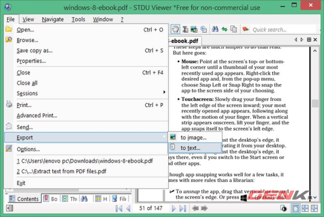The width and height of the screenshot is (324, 217).
Task: Navigate forward with the gray right arrow
Action: [x=204, y=208]
